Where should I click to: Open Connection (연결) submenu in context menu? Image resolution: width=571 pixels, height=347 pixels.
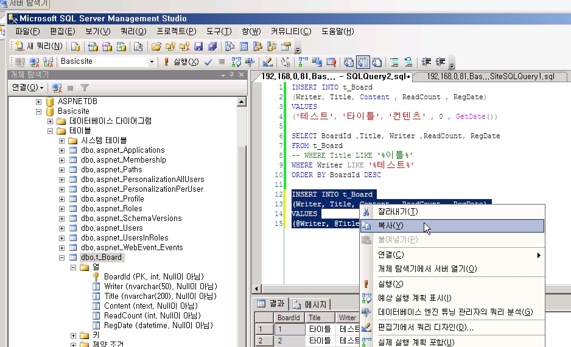click(x=452, y=255)
